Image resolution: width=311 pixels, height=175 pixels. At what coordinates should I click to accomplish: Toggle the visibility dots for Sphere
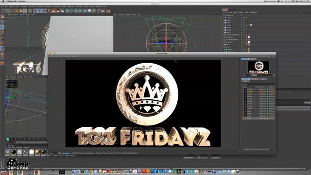[x=242, y=18]
